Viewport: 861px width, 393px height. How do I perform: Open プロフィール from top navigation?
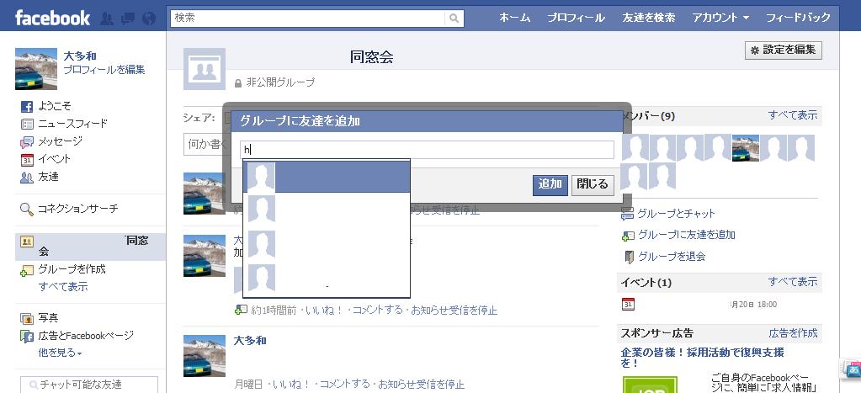tap(576, 18)
